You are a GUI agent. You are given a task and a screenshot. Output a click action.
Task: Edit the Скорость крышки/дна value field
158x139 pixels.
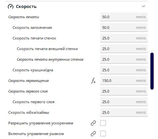click(x=124, y=70)
